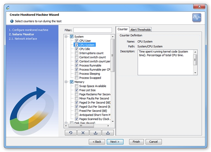Image resolution: width=211 pixels, height=152 pixels.
Task: Switch to the Alert Thresholds tab
Action: [x=141, y=30]
